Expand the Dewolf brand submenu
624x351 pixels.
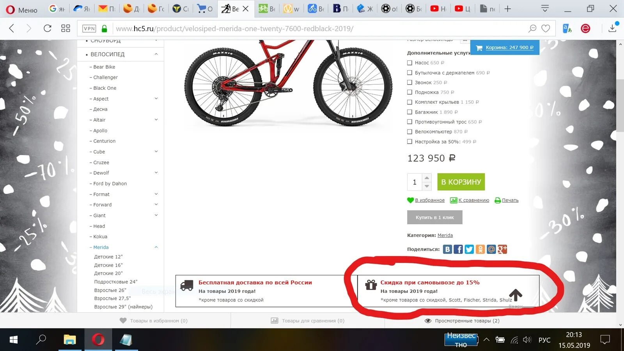tap(156, 173)
